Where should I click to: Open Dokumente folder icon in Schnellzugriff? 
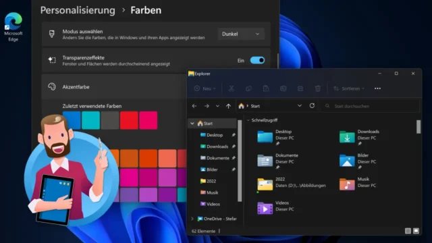265,161
